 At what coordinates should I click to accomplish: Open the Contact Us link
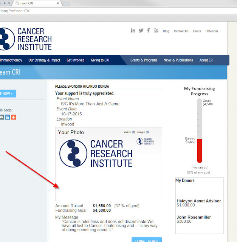181,31
